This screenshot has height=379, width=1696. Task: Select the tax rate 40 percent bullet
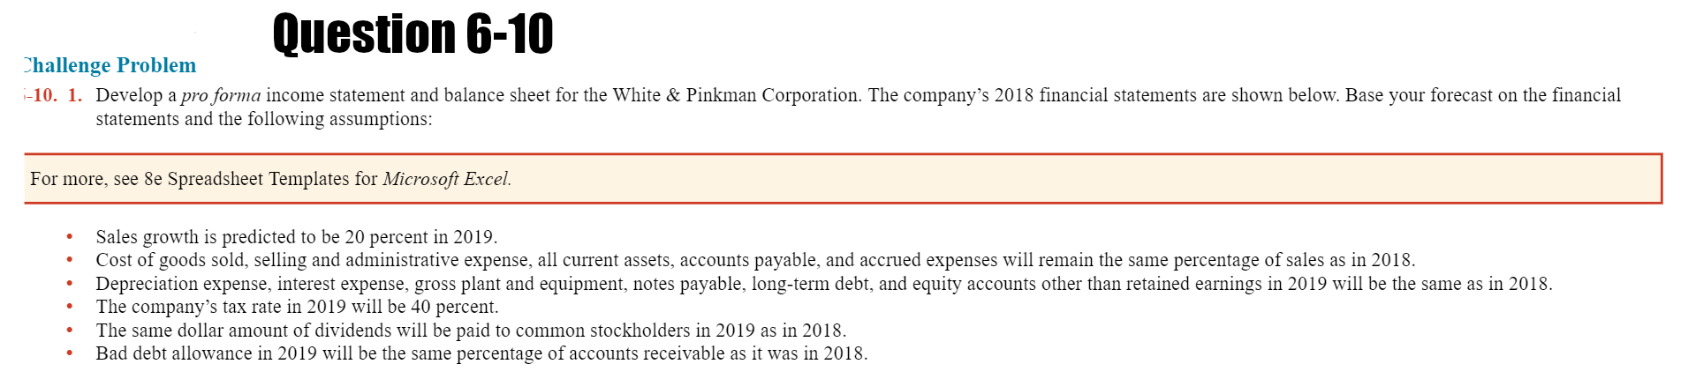click(297, 307)
